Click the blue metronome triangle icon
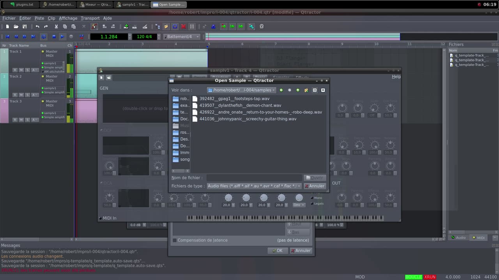 tap(213, 26)
